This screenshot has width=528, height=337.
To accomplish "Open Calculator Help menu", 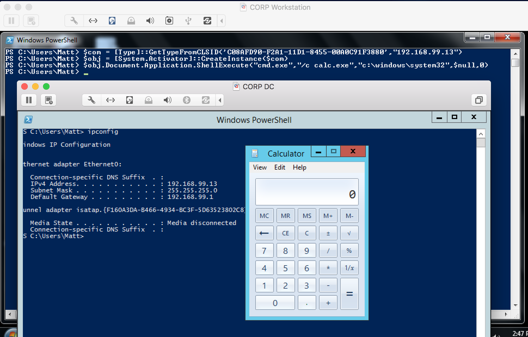I will click(x=299, y=167).
